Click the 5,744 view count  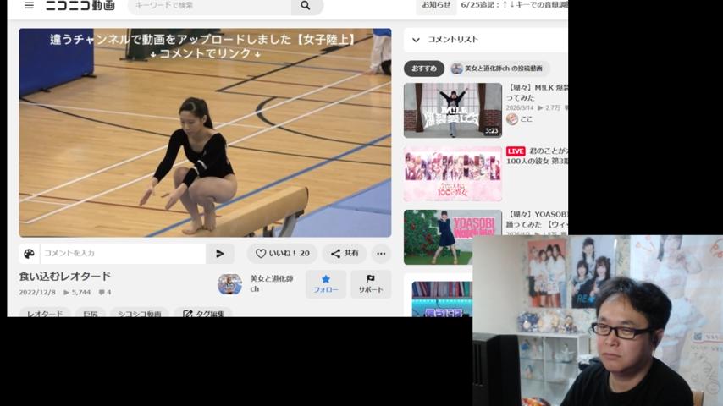click(x=77, y=292)
